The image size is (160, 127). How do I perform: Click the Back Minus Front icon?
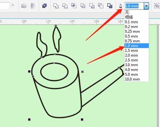pyautogui.click(x=101, y=6)
